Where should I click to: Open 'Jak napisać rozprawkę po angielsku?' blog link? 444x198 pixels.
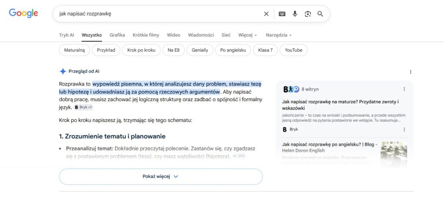(330, 148)
